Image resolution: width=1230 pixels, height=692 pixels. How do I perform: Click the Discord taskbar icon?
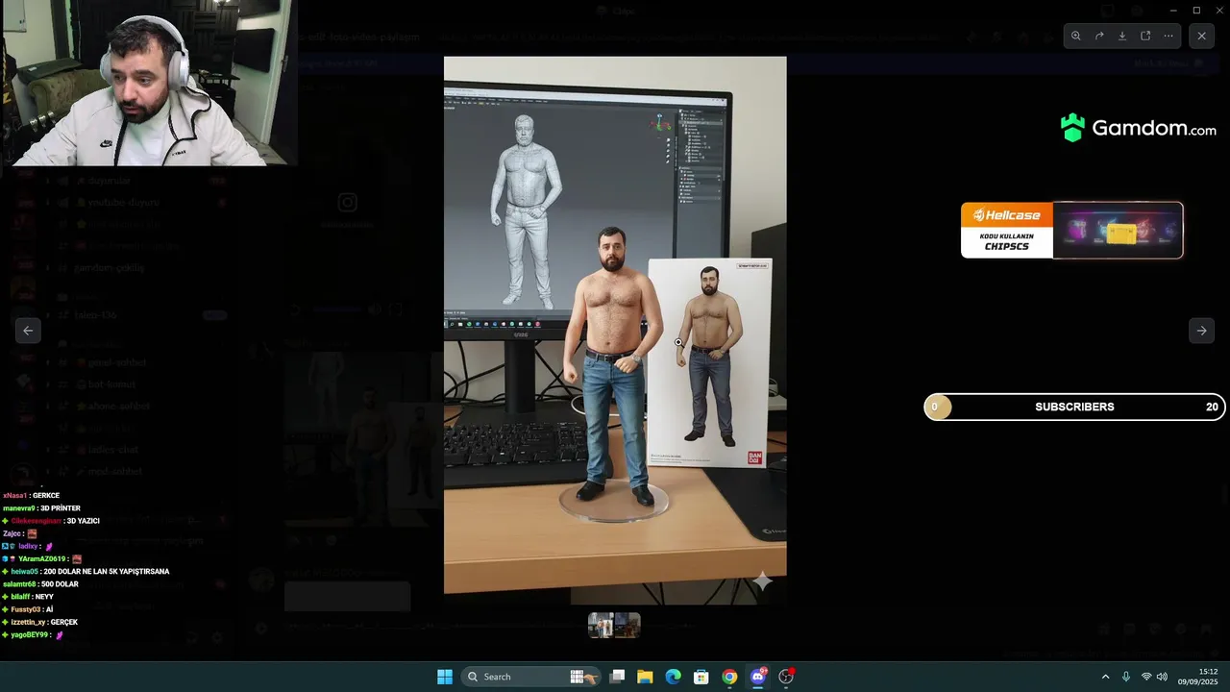click(758, 677)
